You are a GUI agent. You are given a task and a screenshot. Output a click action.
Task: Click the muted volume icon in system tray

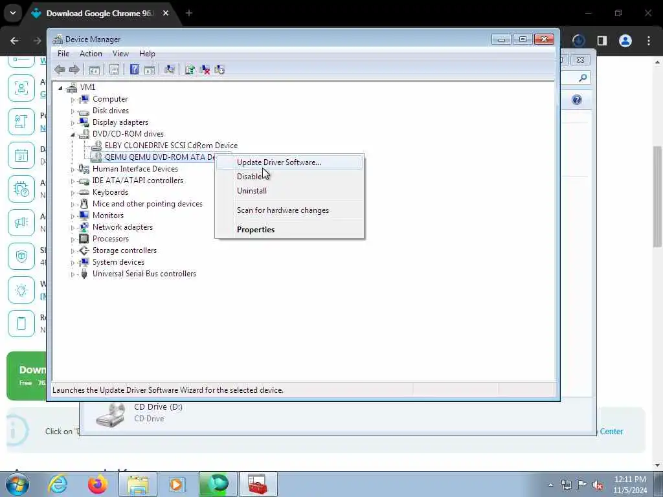click(598, 485)
